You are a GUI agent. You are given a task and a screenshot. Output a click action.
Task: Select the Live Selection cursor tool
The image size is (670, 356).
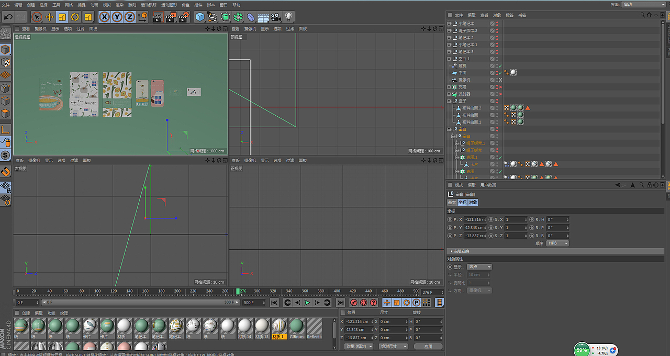37,17
